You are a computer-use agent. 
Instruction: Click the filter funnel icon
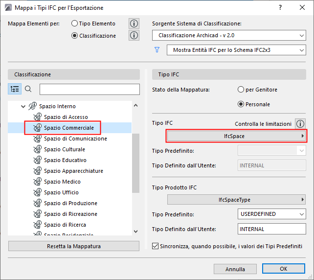[157, 50]
